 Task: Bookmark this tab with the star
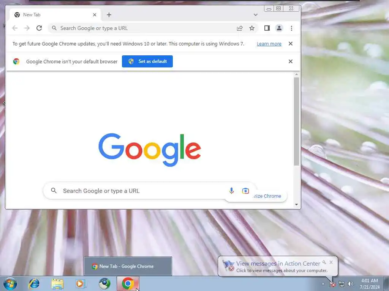(x=252, y=28)
